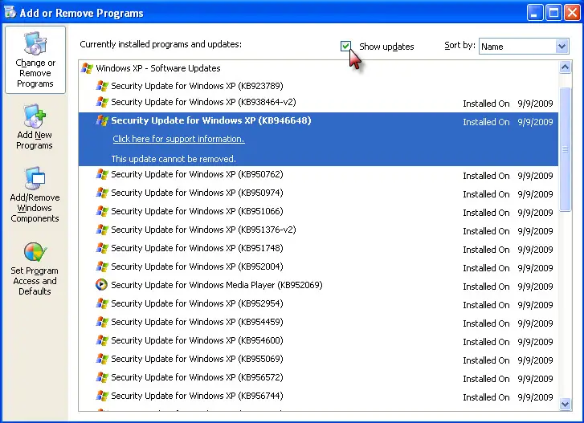Click the Windows Media Player icon for KB952069
This screenshot has height=423, width=584.
pos(102,285)
